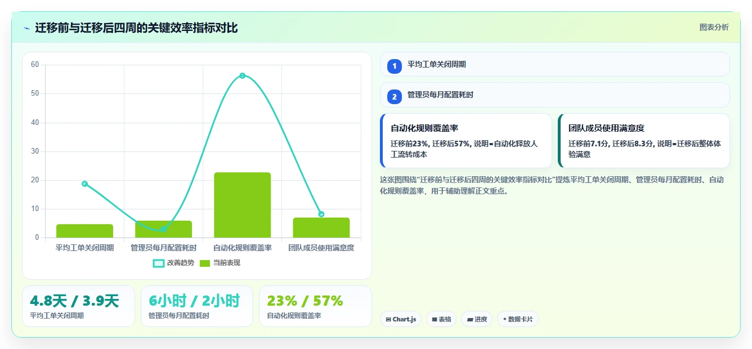The image size is (752, 349).
Task: Click the trend line peak point above 自动化规则覆盖率
Action: 242,75
